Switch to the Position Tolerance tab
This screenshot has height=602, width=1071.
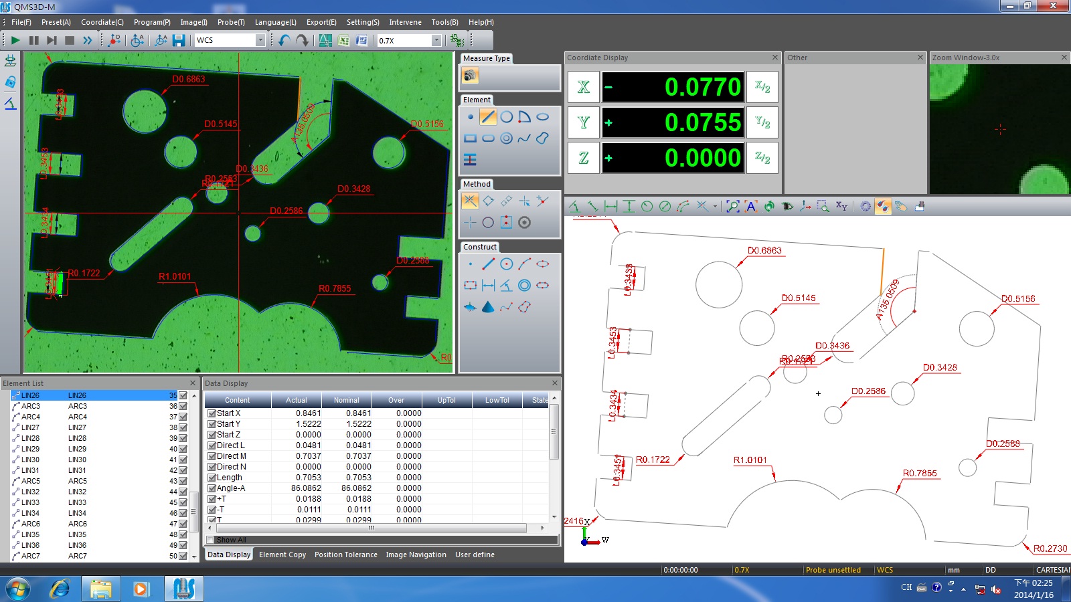pos(345,555)
